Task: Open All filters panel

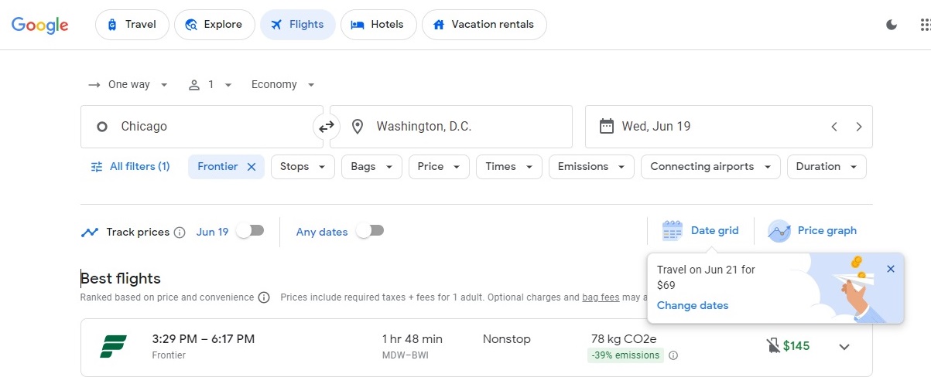Action: point(131,166)
